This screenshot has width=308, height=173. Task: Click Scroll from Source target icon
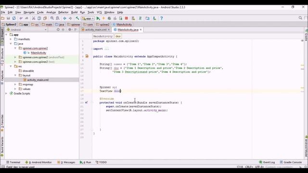58,30
